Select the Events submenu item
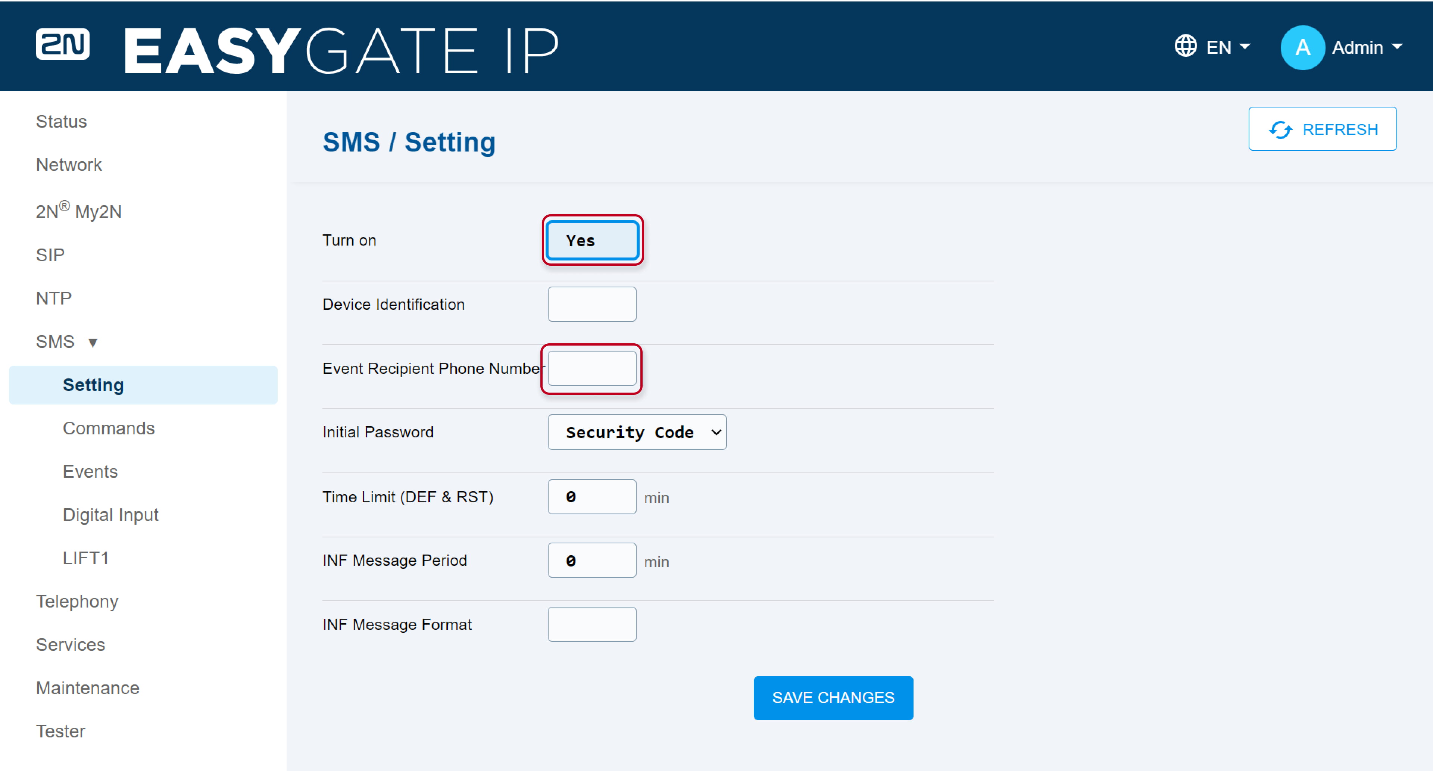 90,472
